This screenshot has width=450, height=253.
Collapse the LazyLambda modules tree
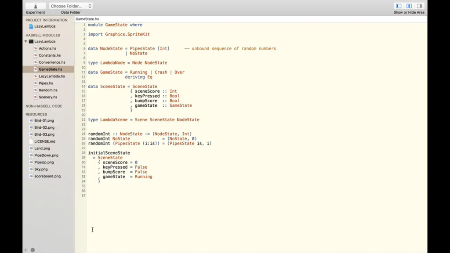coord(26,41)
